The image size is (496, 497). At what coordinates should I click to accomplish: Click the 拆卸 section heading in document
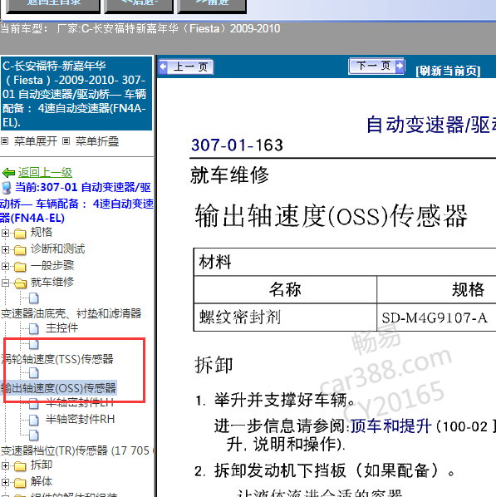click(214, 365)
